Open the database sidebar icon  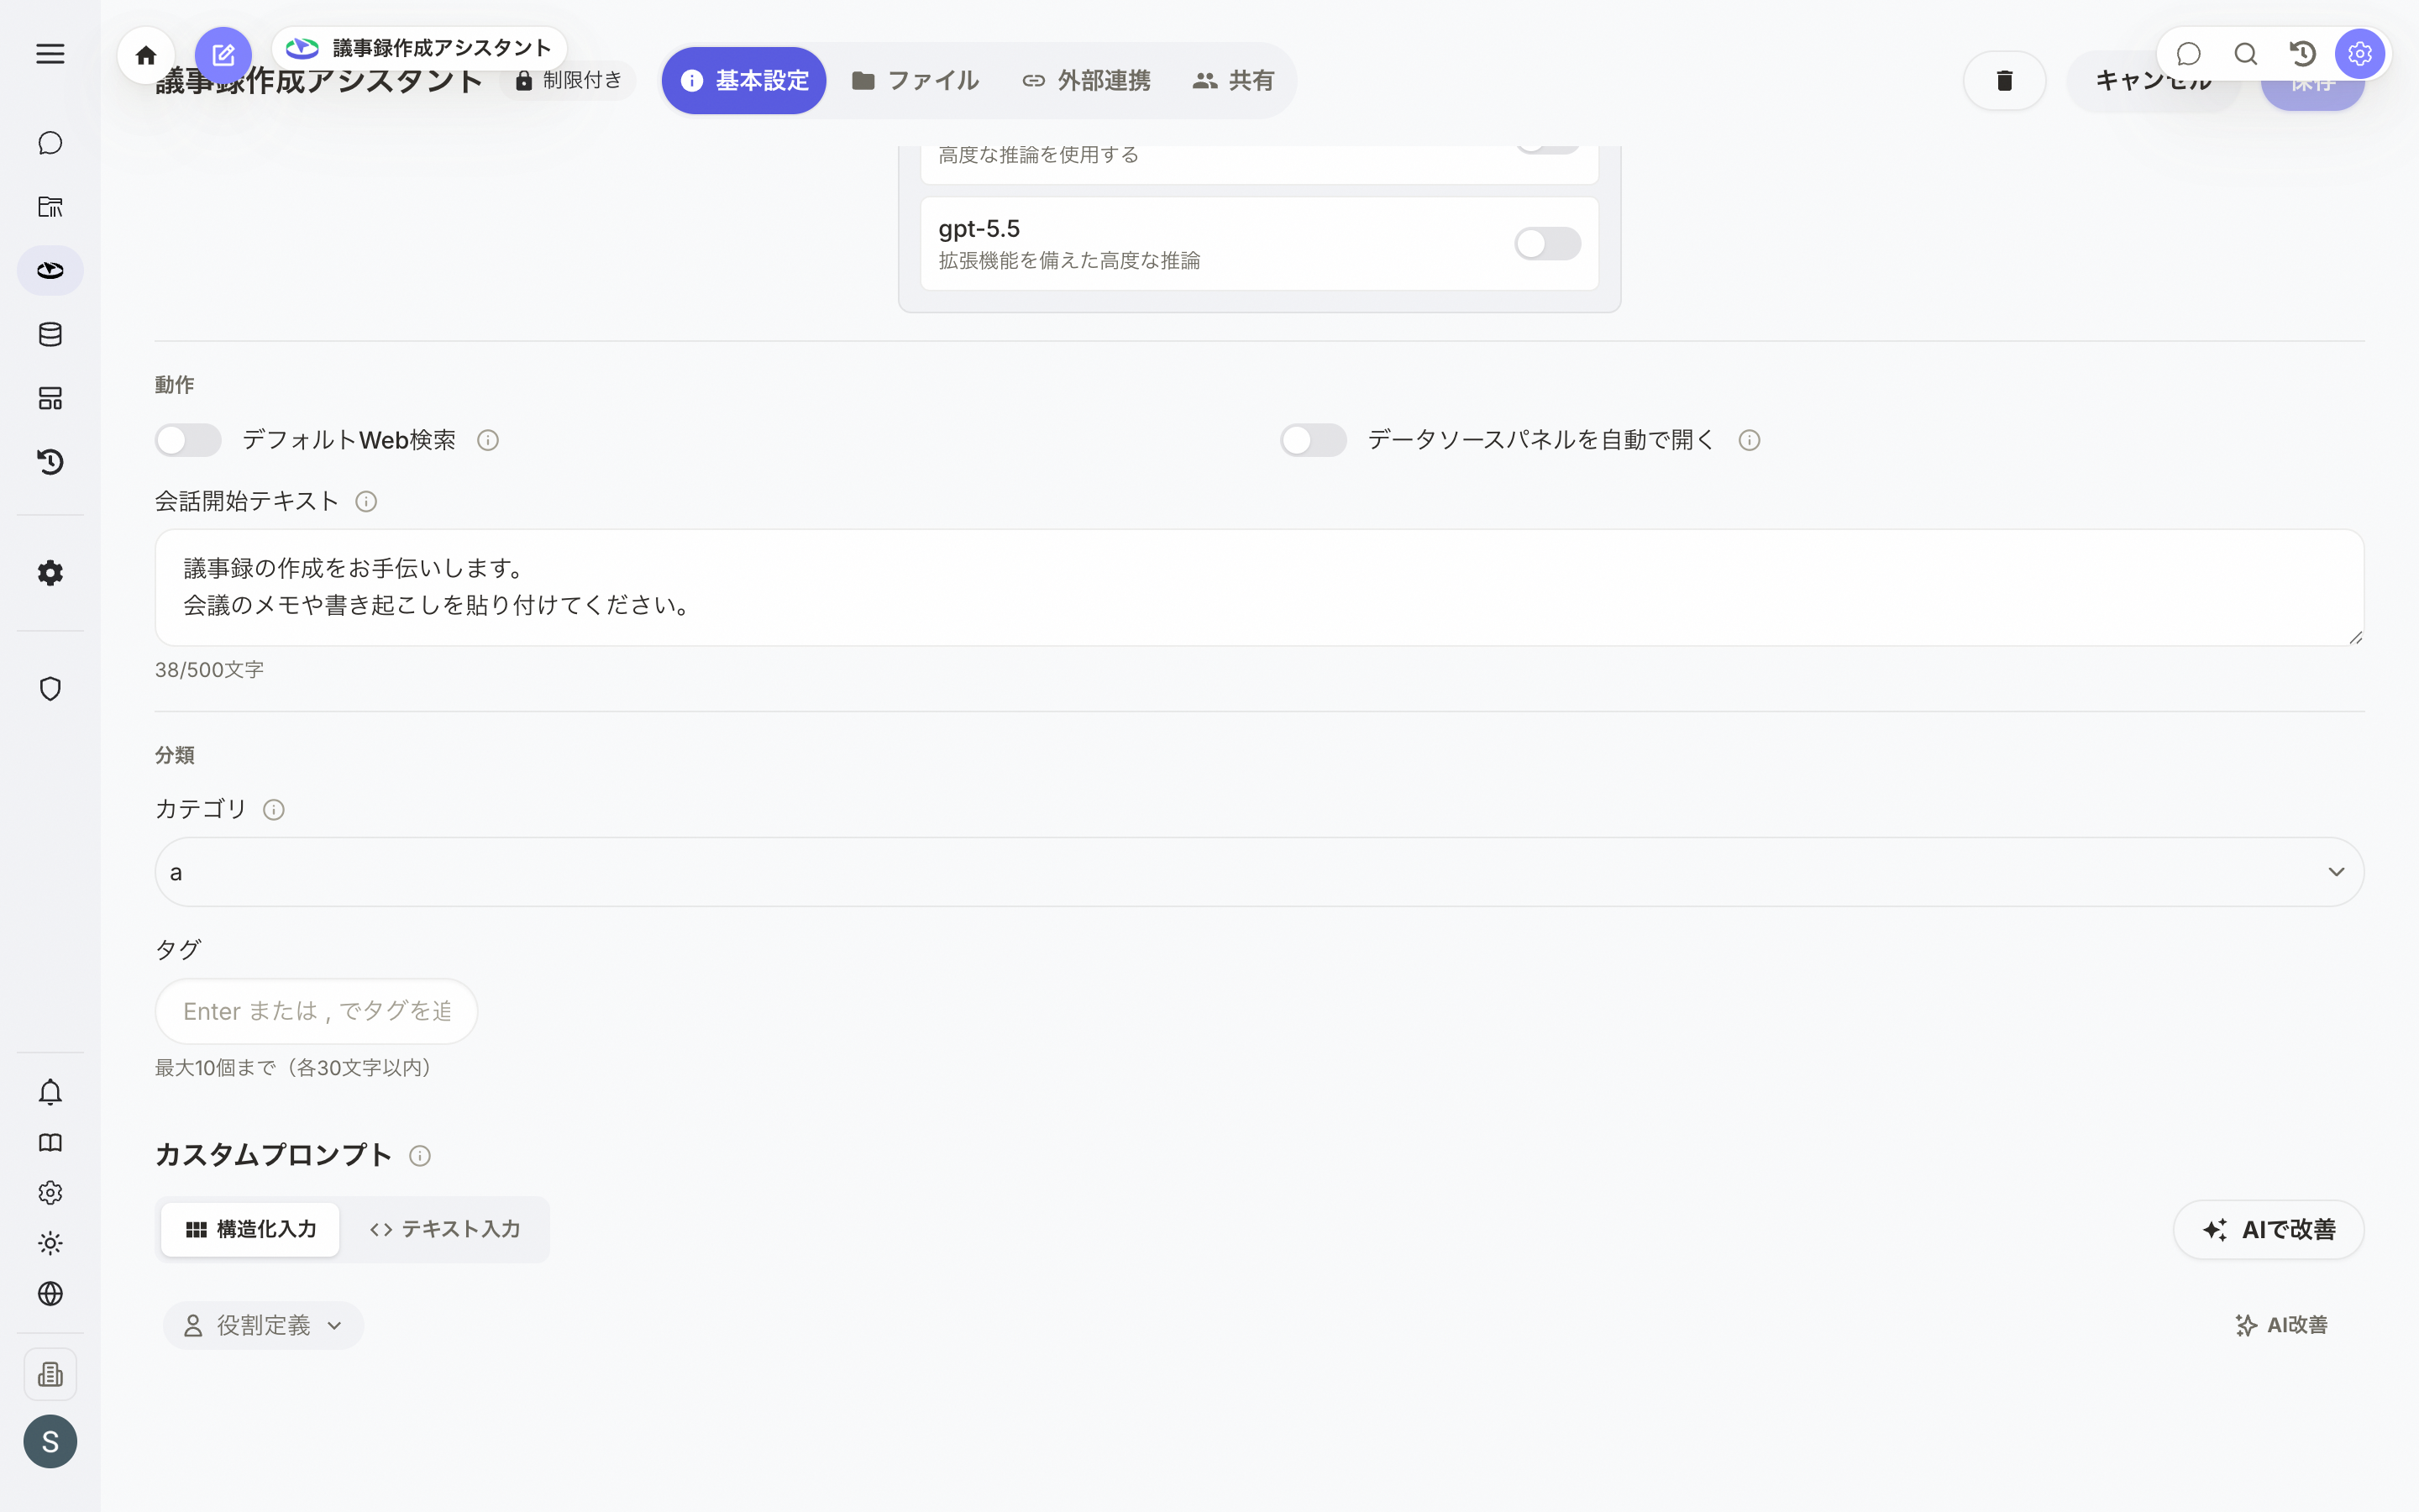[50, 334]
